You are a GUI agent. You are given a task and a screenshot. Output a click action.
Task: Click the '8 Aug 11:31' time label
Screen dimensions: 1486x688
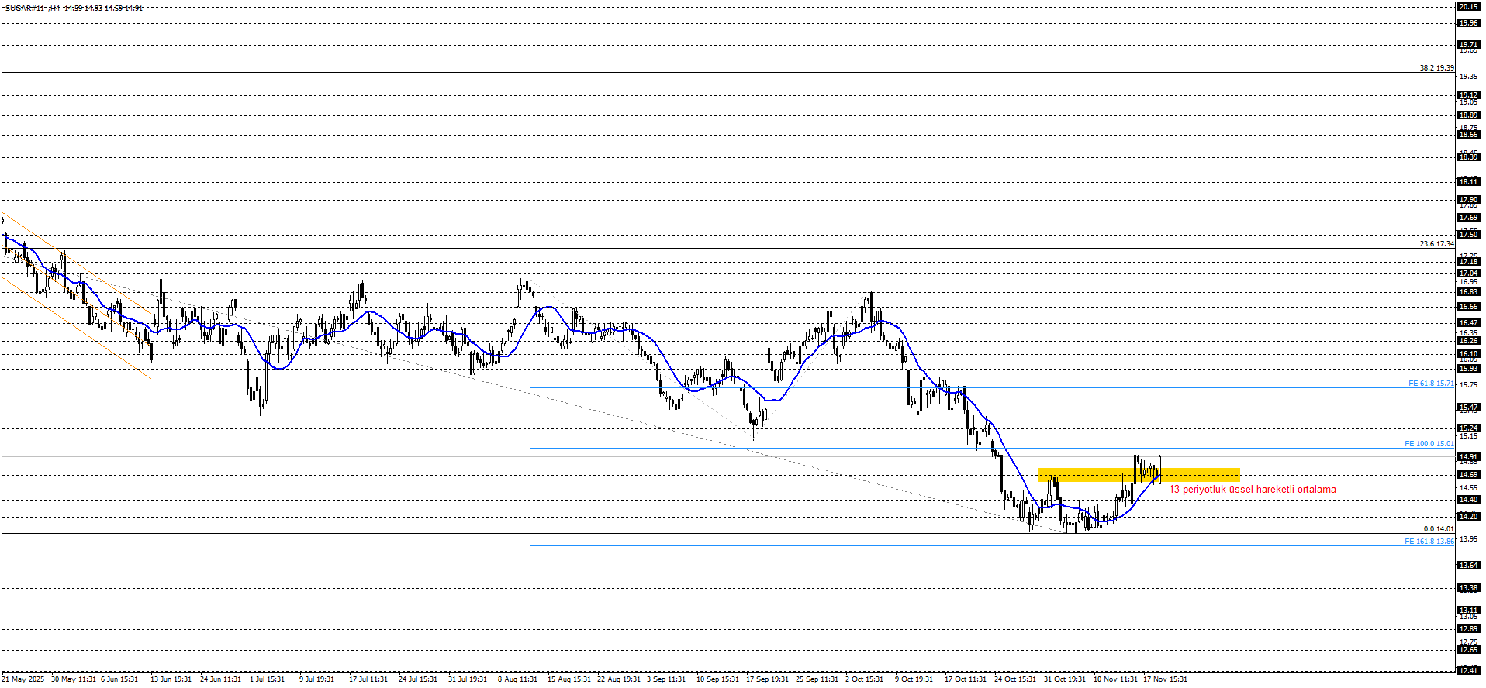[x=517, y=679]
